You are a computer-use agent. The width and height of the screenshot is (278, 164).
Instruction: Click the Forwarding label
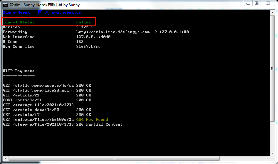[x=15, y=32]
